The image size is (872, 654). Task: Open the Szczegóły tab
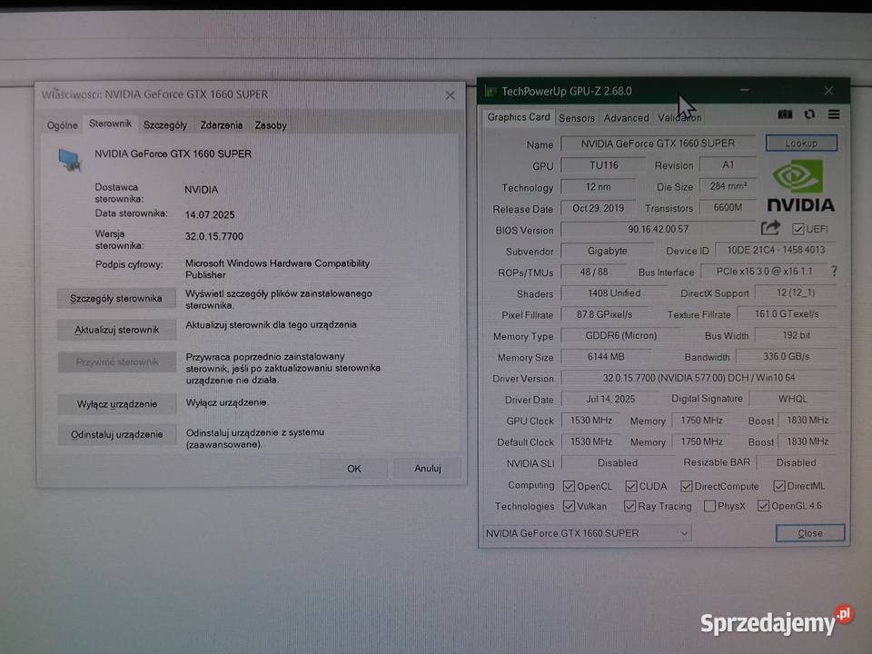click(x=165, y=125)
